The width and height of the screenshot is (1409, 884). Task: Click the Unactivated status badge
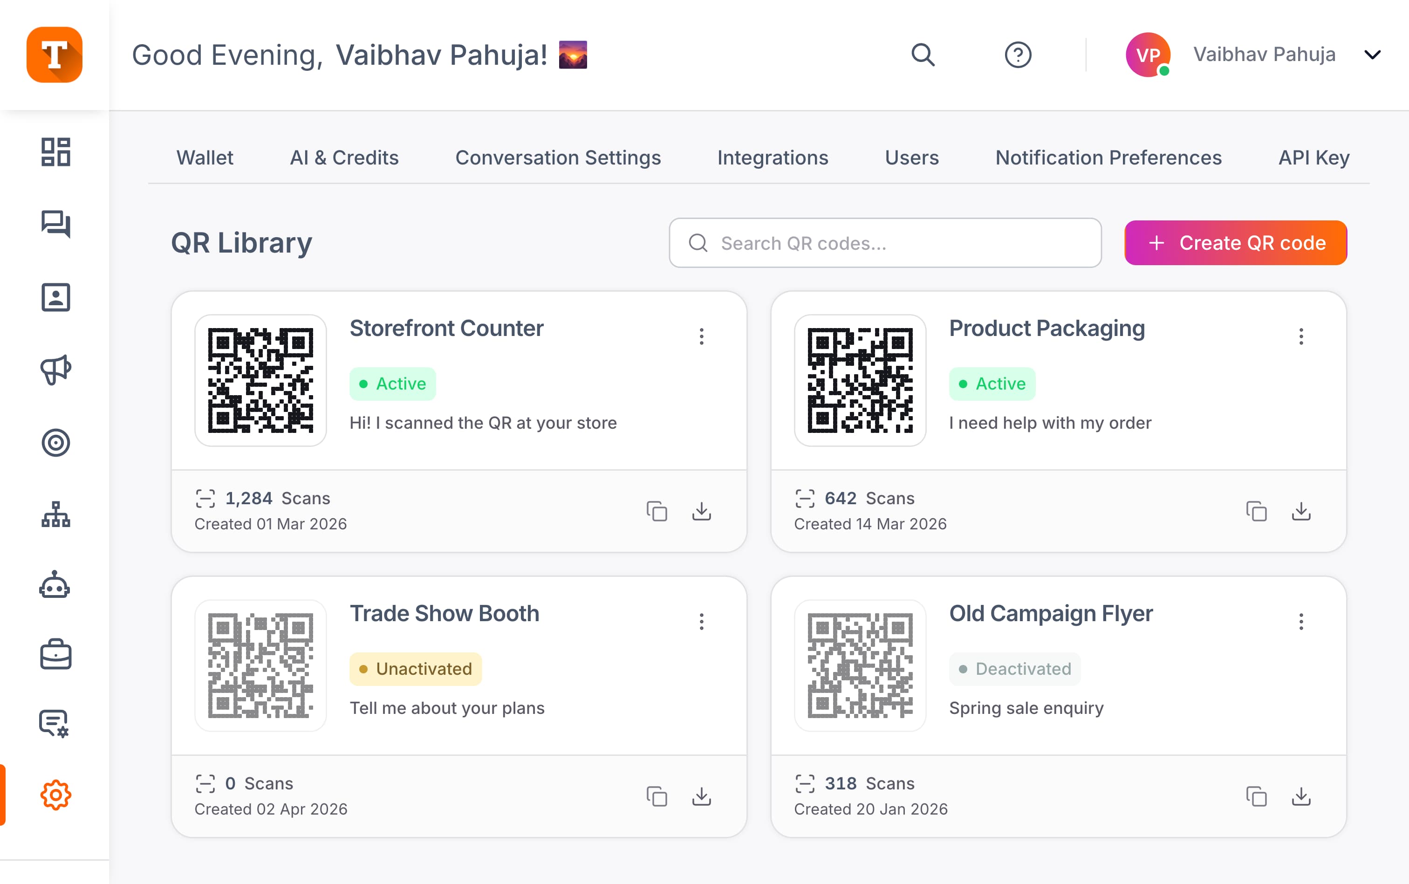click(x=416, y=669)
